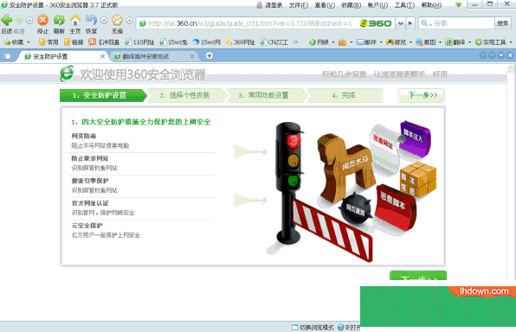This screenshot has width=516, height=332.
Task: Expand the 无痕 paw dropdown arrow
Action: pos(130,21)
